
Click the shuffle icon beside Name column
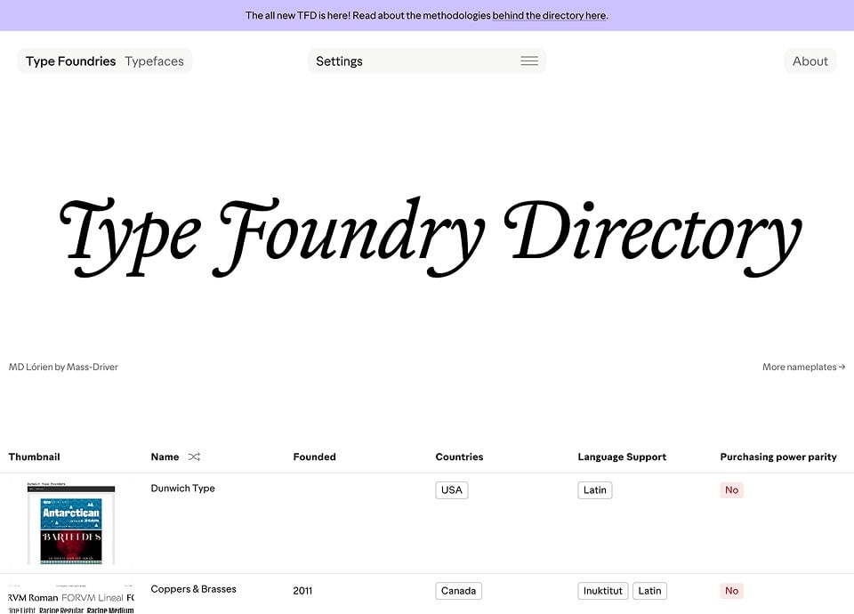(x=194, y=456)
